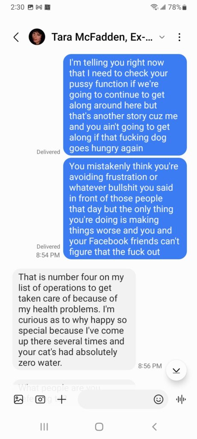Viewport: 197px width, 439px height.
Task: Go back using the top-left arrow
Action: pos(17,37)
